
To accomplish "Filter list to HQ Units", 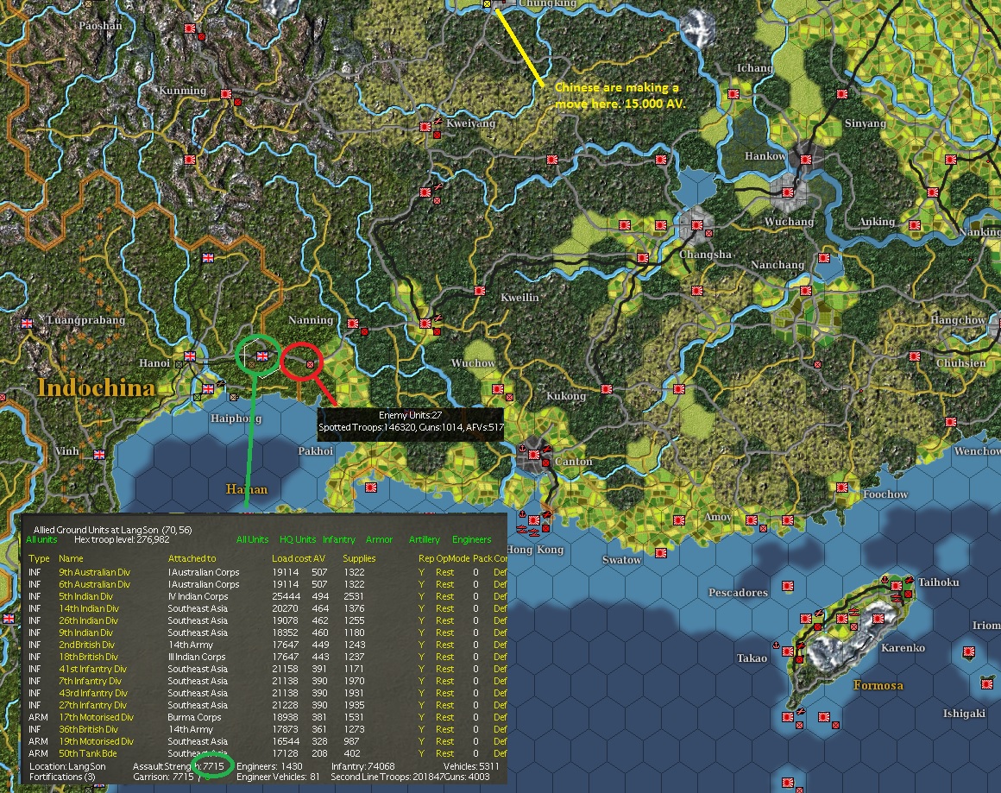I will pos(298,539).
